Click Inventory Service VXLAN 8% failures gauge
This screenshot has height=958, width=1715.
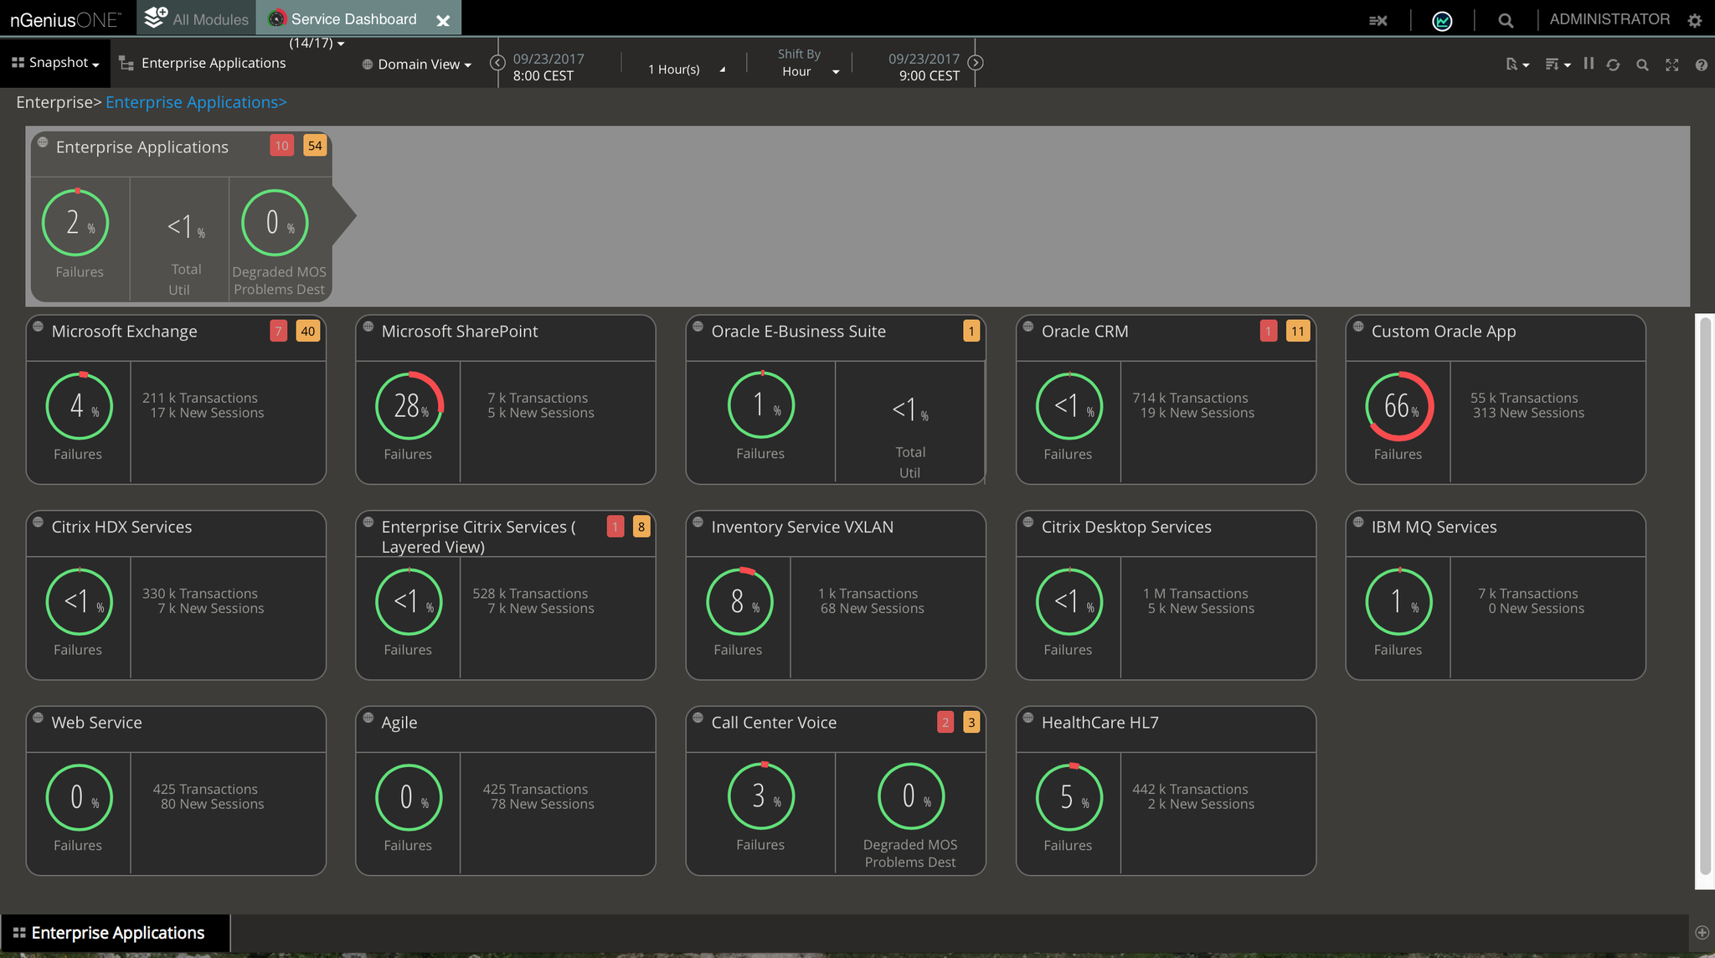click(739, 601)
